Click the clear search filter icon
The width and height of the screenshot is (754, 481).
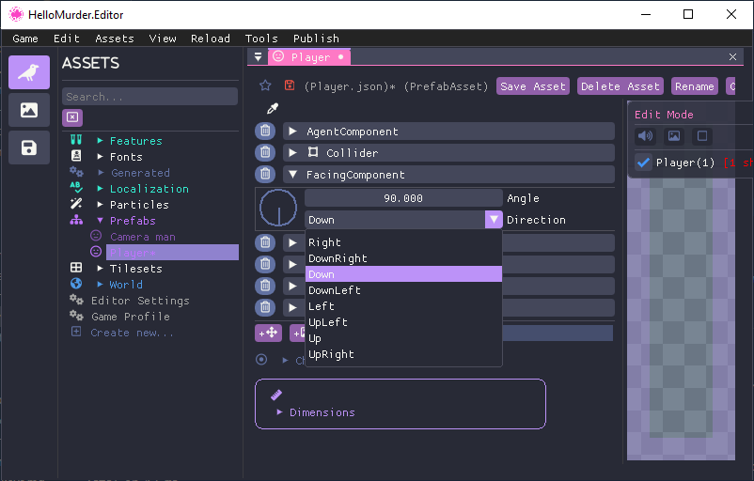pyautogui.click(x=72, y=117)
